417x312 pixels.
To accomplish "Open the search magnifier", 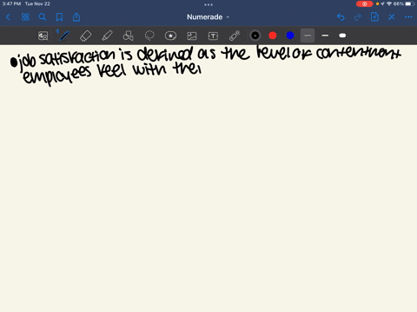I will (43, 17).
